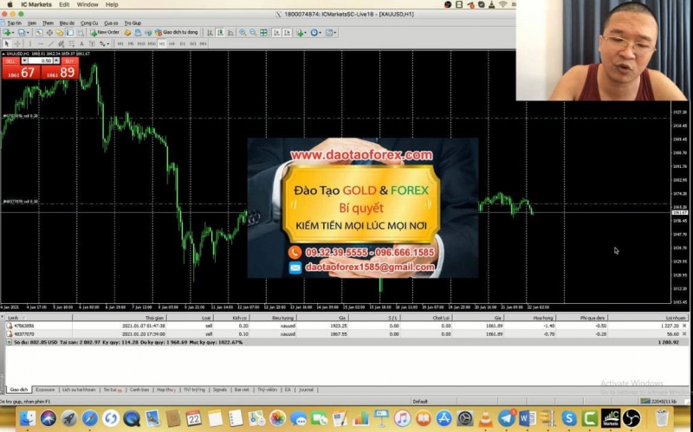Open the new chart dropdown
The image size is (693, 432).
click(8, 33)
